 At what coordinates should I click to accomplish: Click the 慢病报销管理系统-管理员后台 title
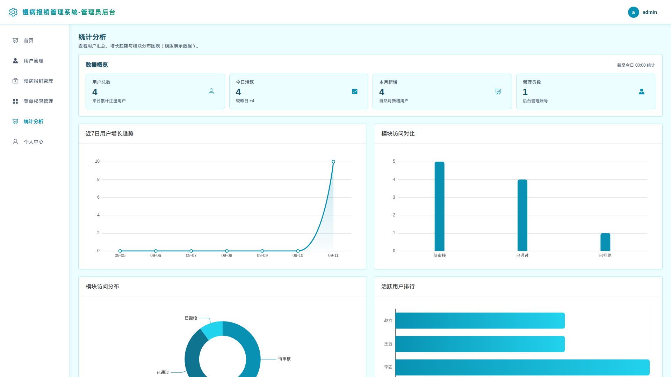click(x=69, y=12)
